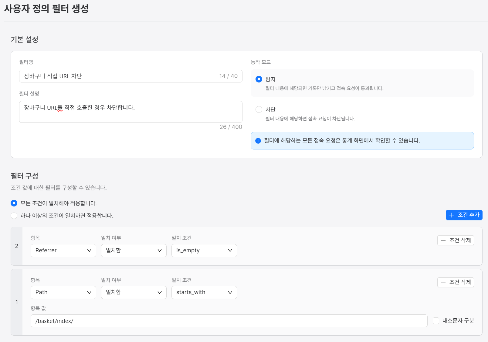Open the starts_with condition dropdown
The image size is (488, 342).
204,292
